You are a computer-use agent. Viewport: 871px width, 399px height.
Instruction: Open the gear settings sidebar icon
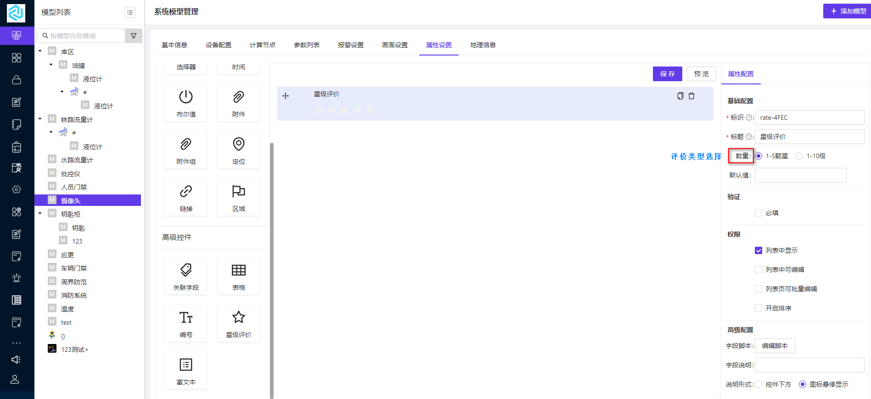(17, 189)
